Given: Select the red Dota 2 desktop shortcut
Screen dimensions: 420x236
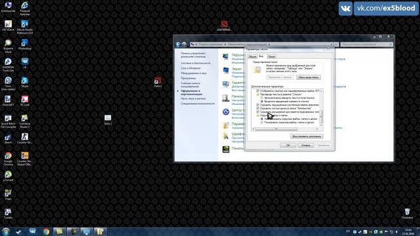Looking at the screenshot, I should (x=157, y=82).
